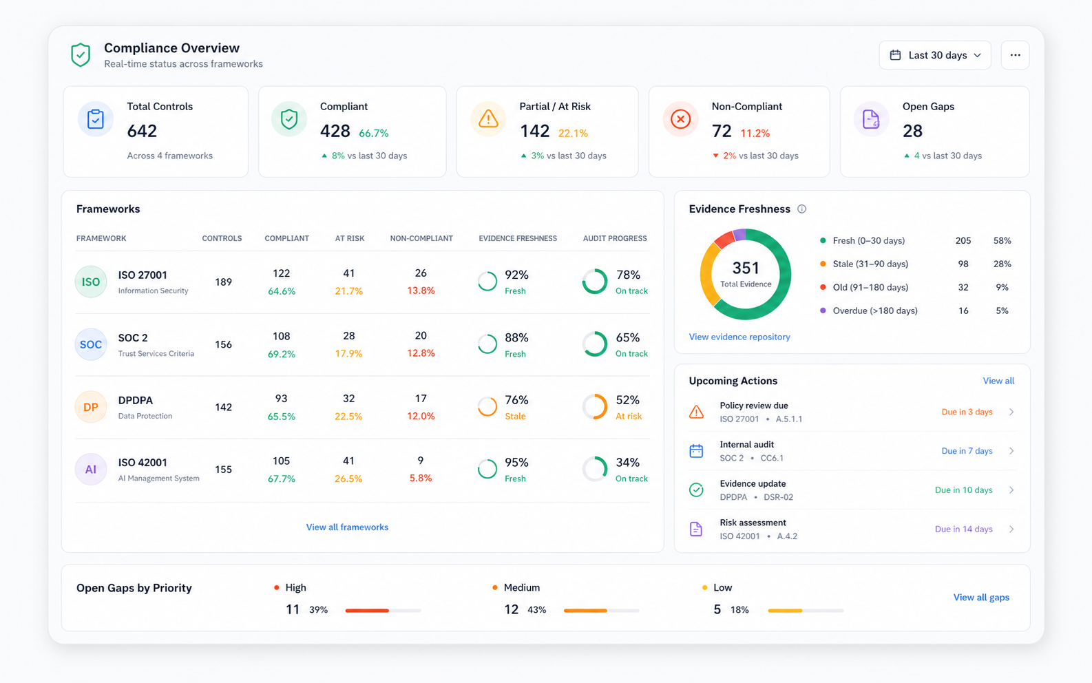Click the AUDIT PROGRESS column header
The width and height of the screenshot is (1092, 683).
pyautogui.click(x=615, y=238)
